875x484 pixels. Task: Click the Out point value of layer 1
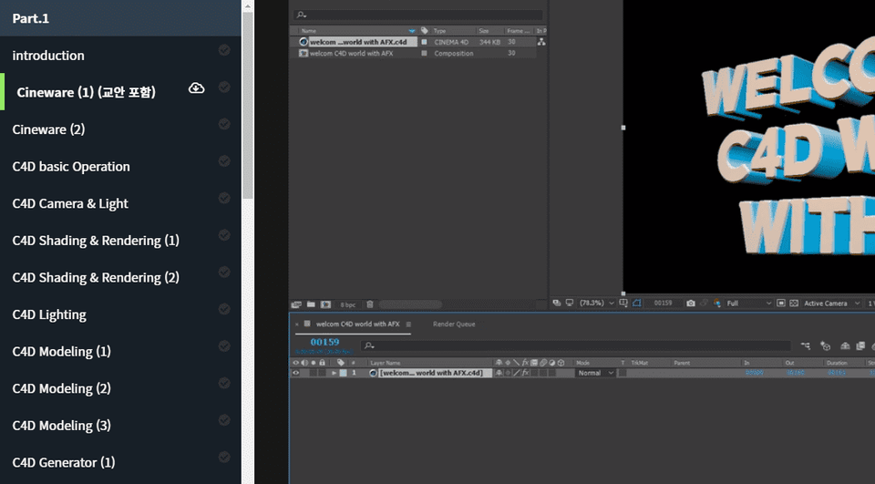click(796, 373)
